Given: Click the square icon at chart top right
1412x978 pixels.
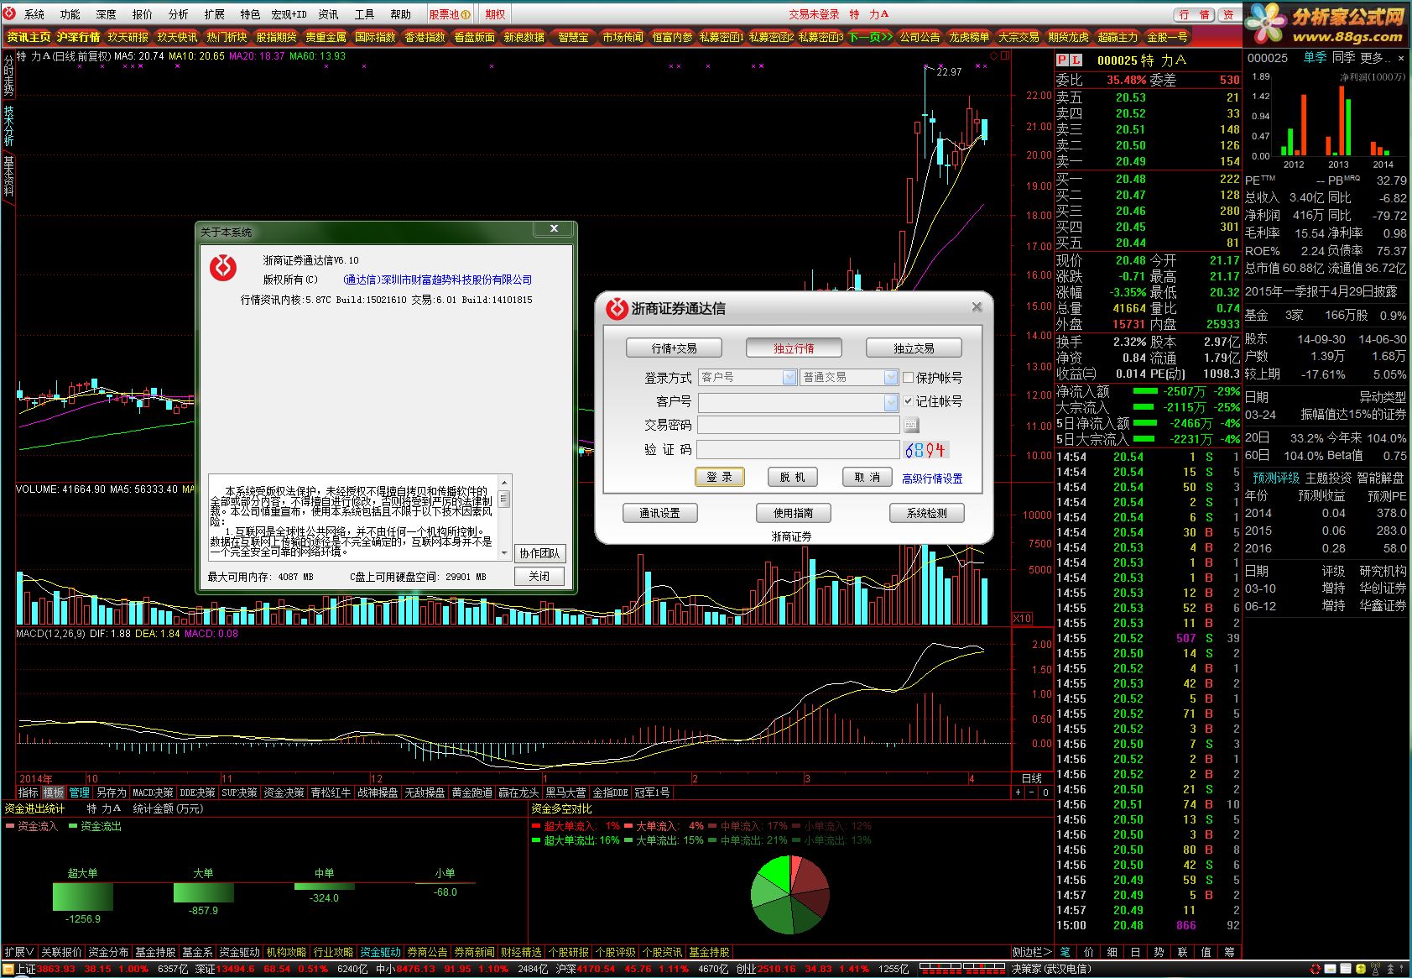Looking at the screenshot, I should 1005,55.
